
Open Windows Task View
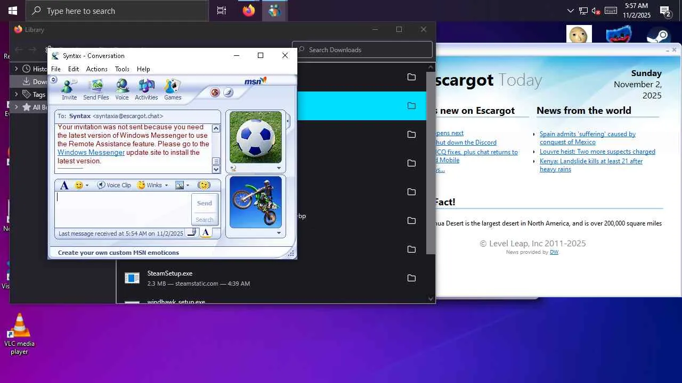pos(222,11)
